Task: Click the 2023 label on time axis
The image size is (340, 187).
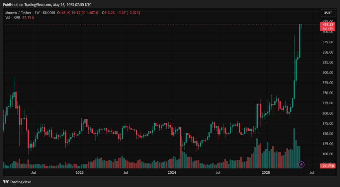Action: (79, 172)
